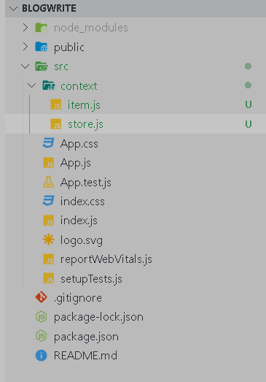The image size is (266, 382).
Task: Click the CSS icon of index.css
Action: coord(48,201)
